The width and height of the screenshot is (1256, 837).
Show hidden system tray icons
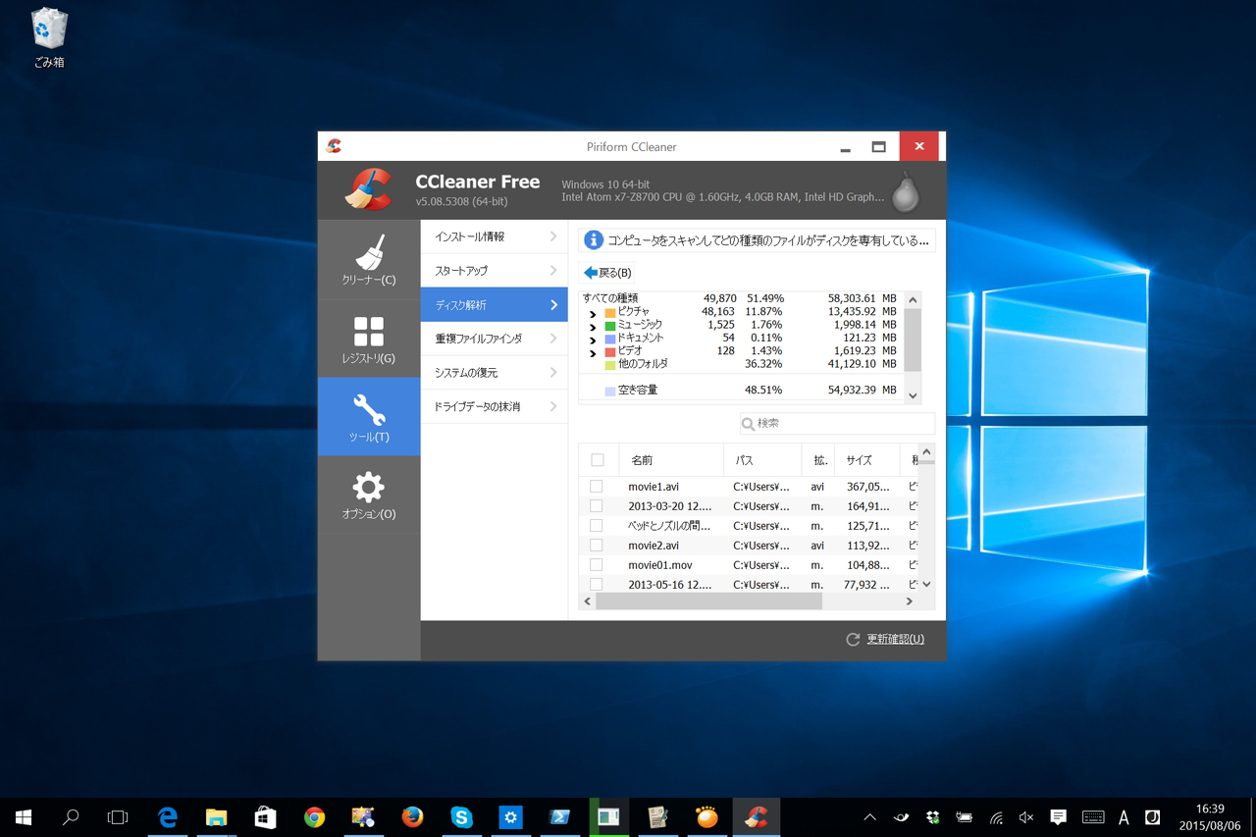(x=869, y=816)
